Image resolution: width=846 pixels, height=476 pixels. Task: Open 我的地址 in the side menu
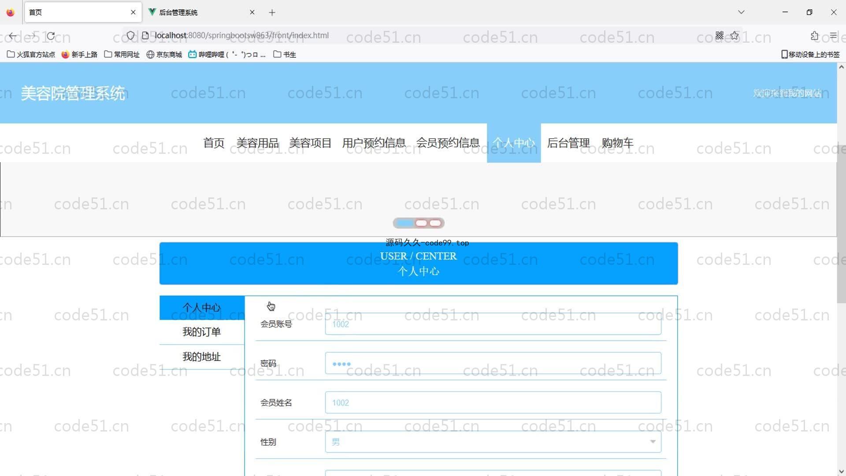(202, 357)
